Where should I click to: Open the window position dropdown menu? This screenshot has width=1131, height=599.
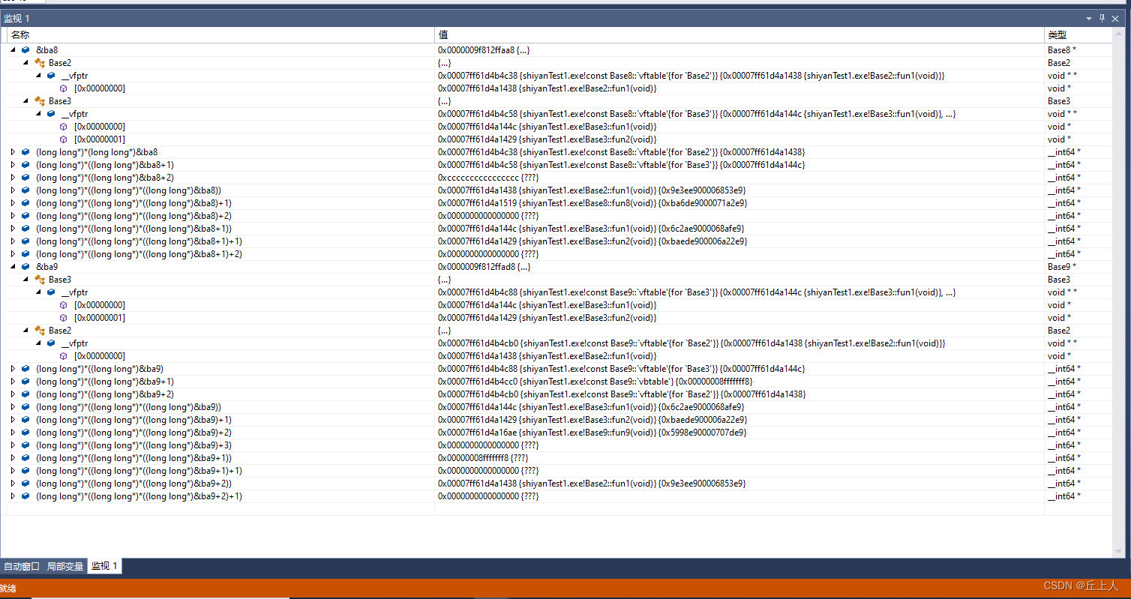[1089, 17]
